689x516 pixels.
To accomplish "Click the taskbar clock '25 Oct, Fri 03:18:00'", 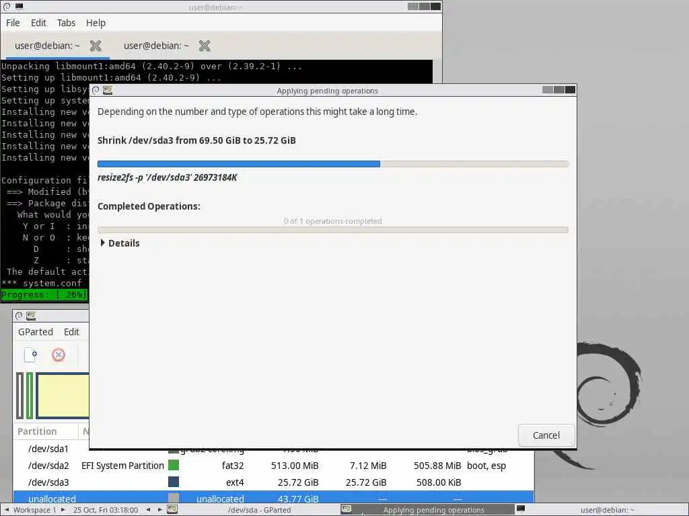I will [x=106, y=510].
